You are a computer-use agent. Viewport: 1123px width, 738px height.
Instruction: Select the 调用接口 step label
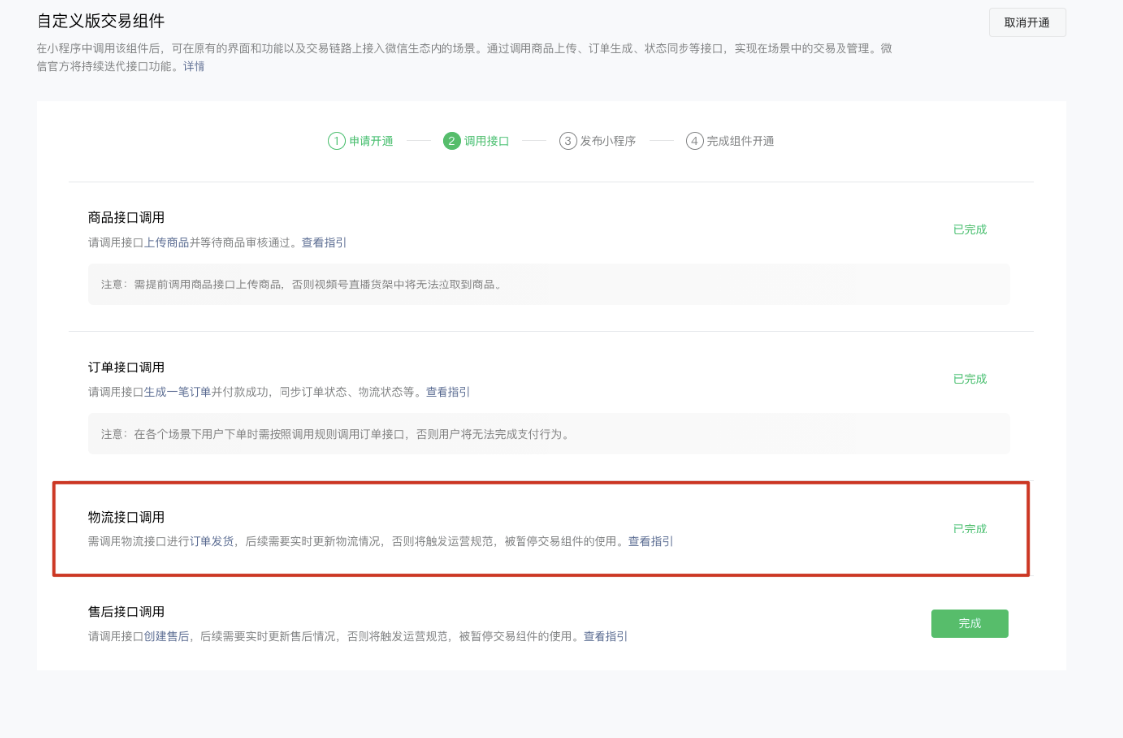(x=487, y=141)
